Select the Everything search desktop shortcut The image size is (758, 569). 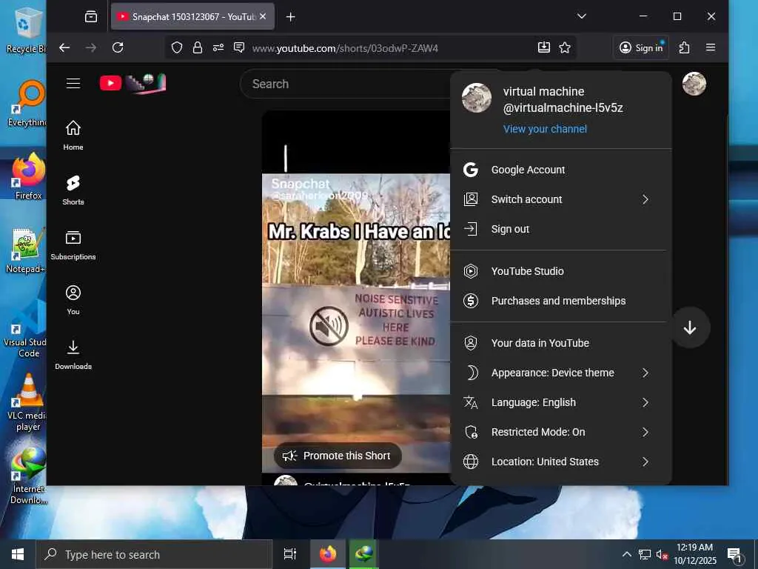[28, 103]
